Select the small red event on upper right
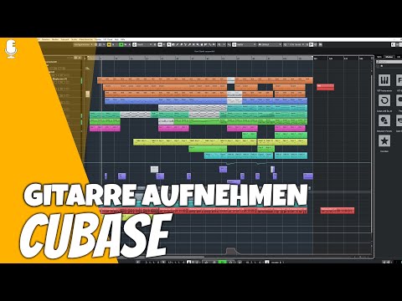The height and width of the screenshot is (301, 402). 325,87
